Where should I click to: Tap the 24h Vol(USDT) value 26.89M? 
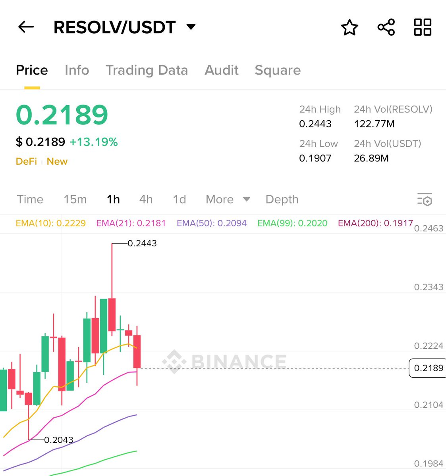(x=371, y=158)
